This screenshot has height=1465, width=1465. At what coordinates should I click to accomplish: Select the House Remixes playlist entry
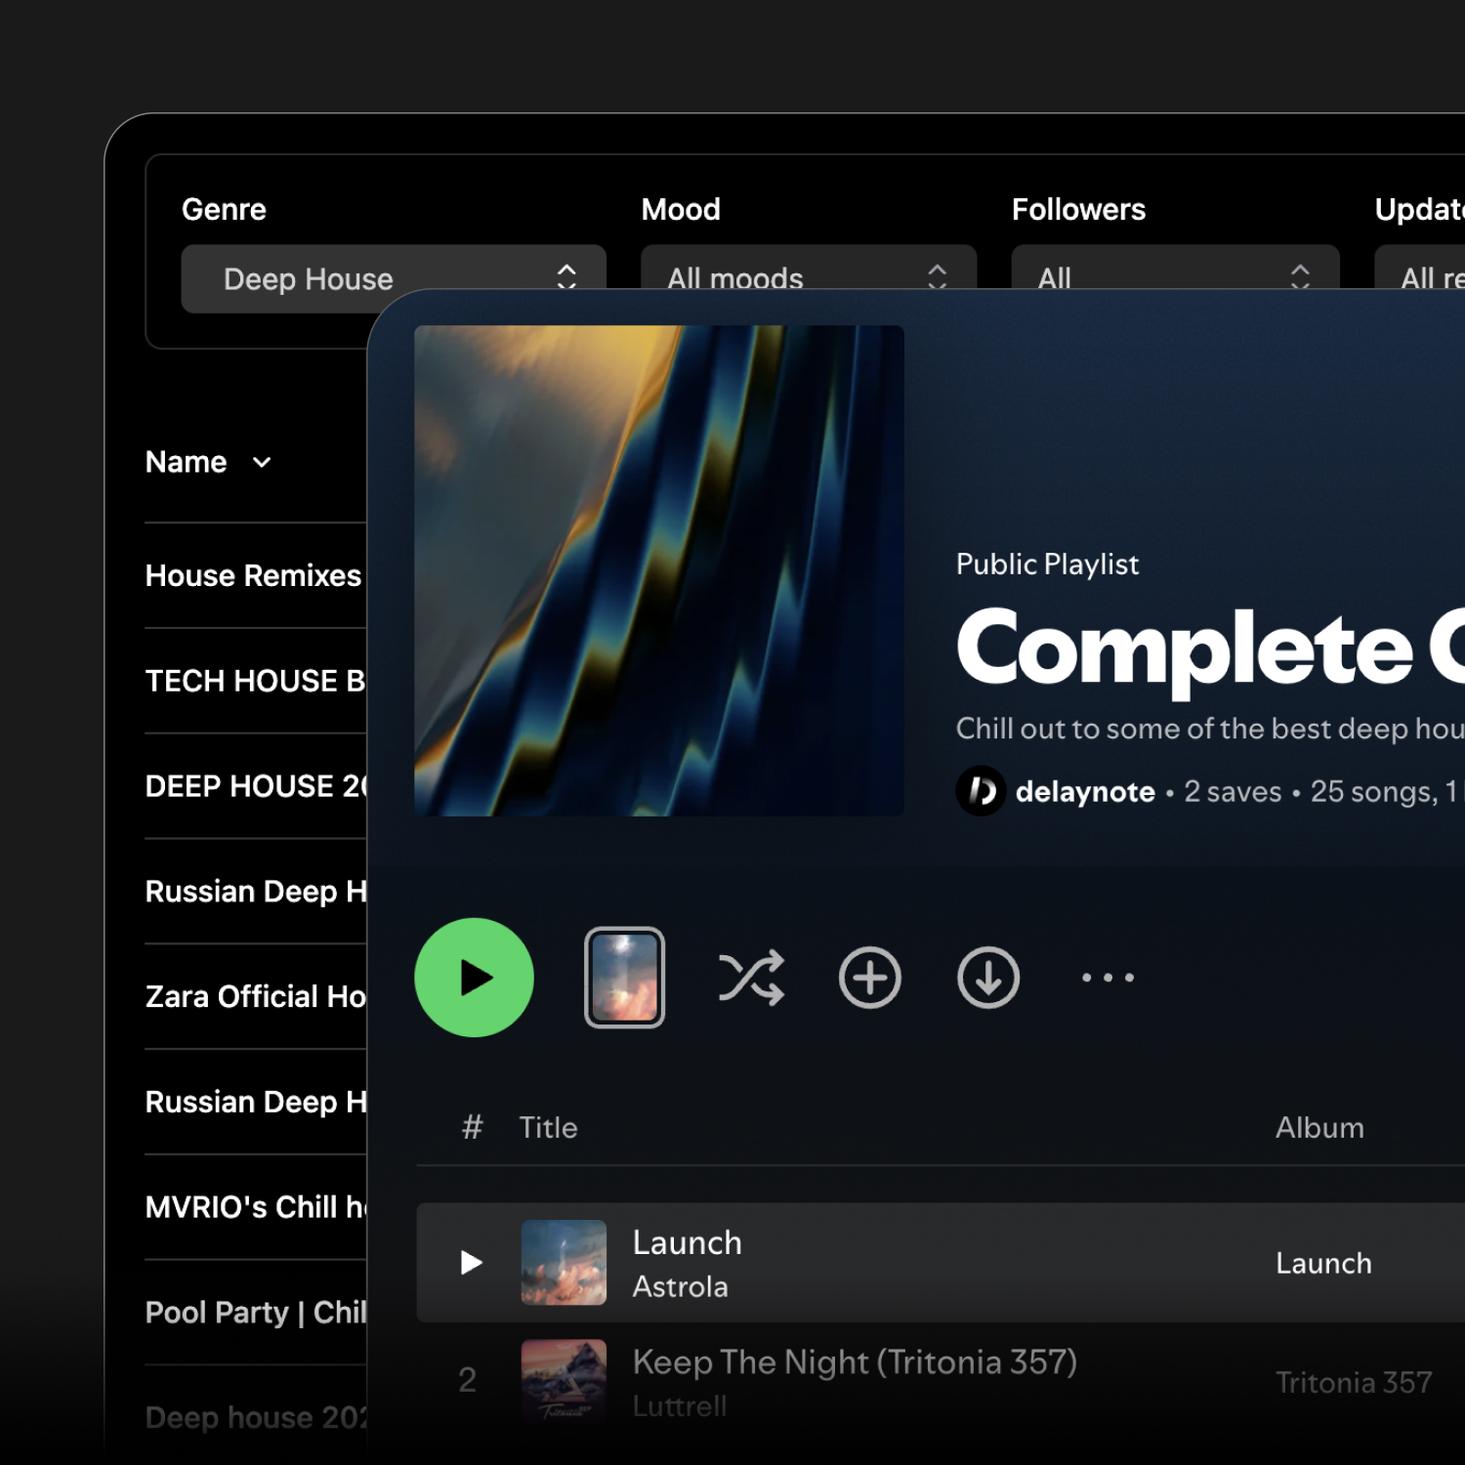point(252,575)
